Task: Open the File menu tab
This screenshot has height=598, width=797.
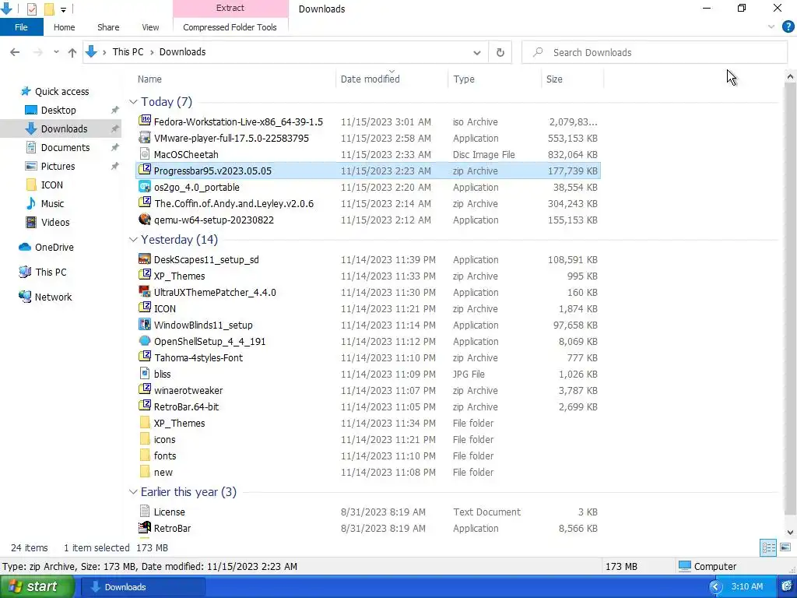Action: [x=21, y=27]
